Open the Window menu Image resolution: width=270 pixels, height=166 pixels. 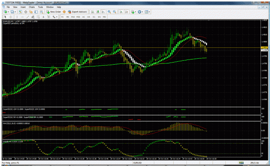click(x=50, y=7)
